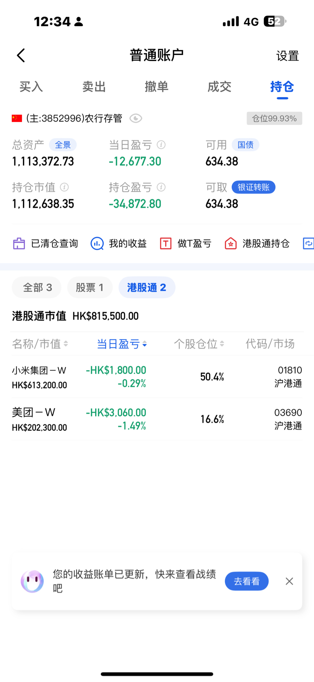This screenshot has height=682, width=314.
Task: Open the 小米集团-W holding row
Action: tap(157, 377)
